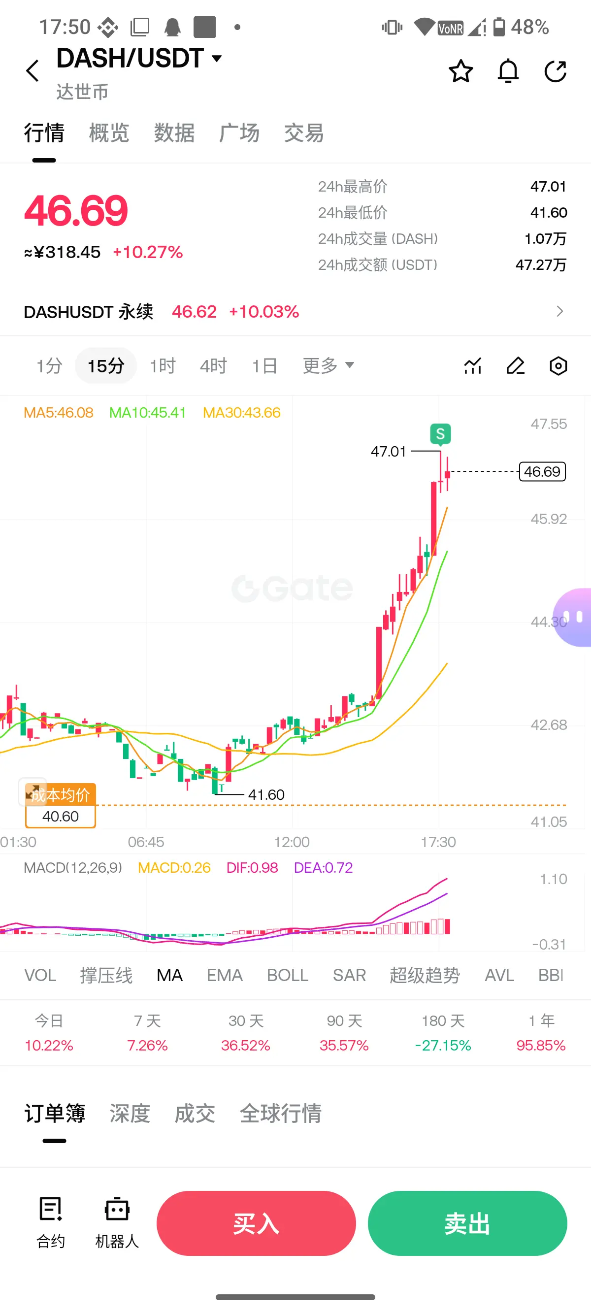
Task: Tap the 24h最低价 41.60 value
Action: pyautogui.click(x=548, y=212)
